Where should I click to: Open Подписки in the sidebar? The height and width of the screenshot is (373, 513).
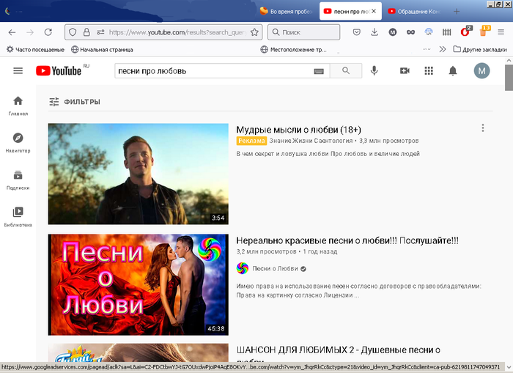(18, 180)
